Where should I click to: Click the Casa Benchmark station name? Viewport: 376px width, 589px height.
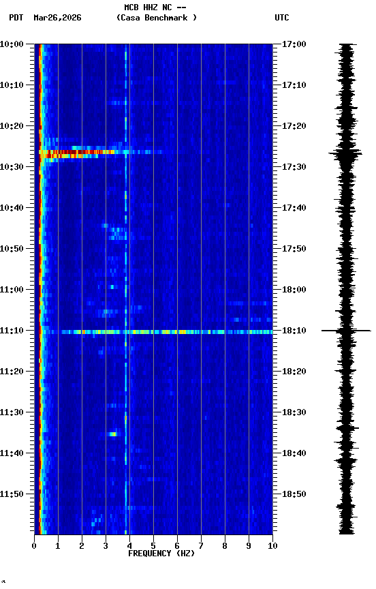157,18
